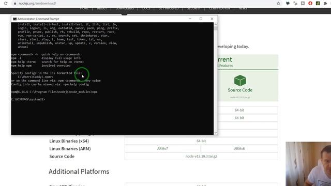Open DOWNLOADS in the nodejs.org navigation
This screenshot has width=331, height=186.
pyautogui.click(x=125, y=8)
